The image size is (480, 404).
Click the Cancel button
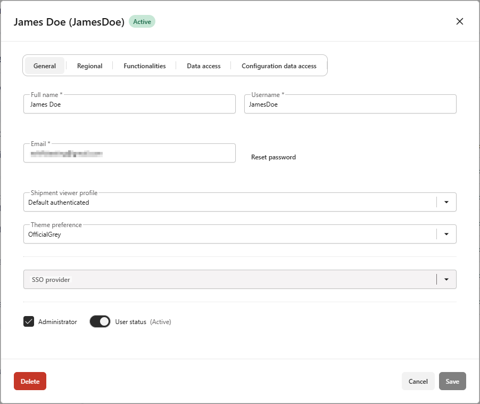coord(418,381)
